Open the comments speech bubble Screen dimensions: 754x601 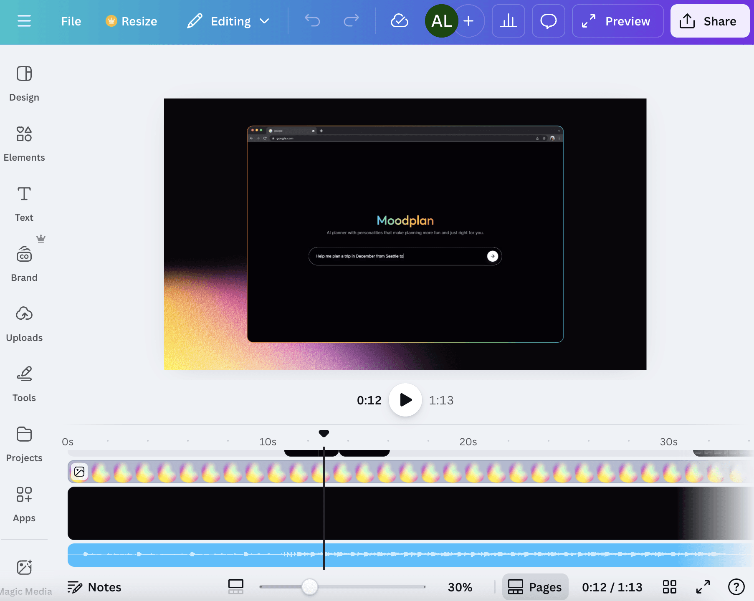coord(549,21)
